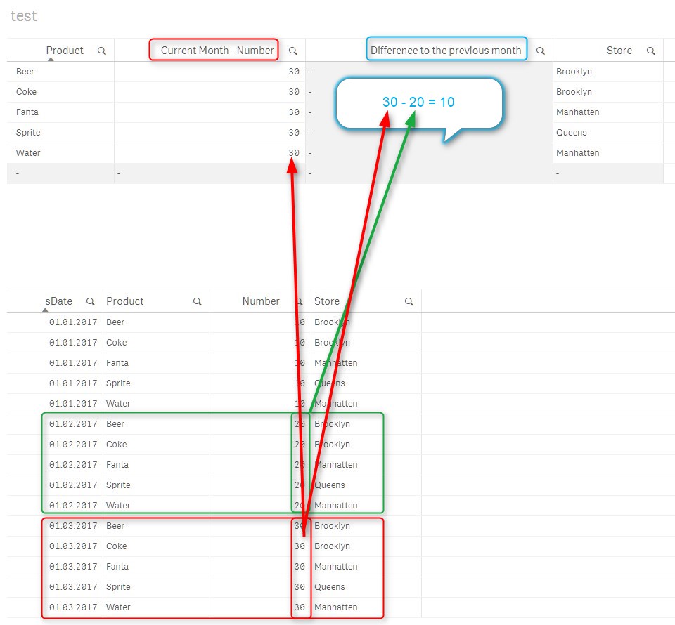Image resolution: width=675 pixels, height=625 pixels.
Task: Select Fanta in top table Product column
Action: pos(27,112)
